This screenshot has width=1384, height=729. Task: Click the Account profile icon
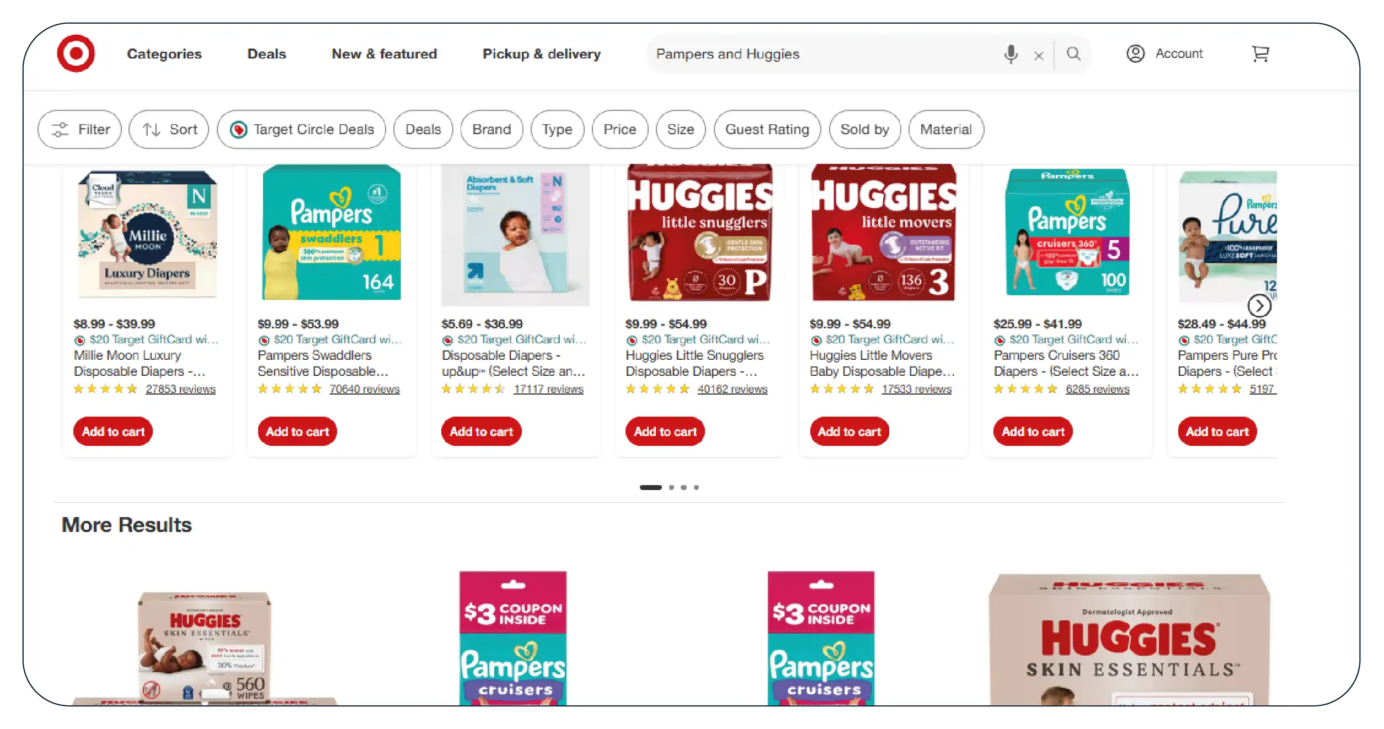(1135, 54)
